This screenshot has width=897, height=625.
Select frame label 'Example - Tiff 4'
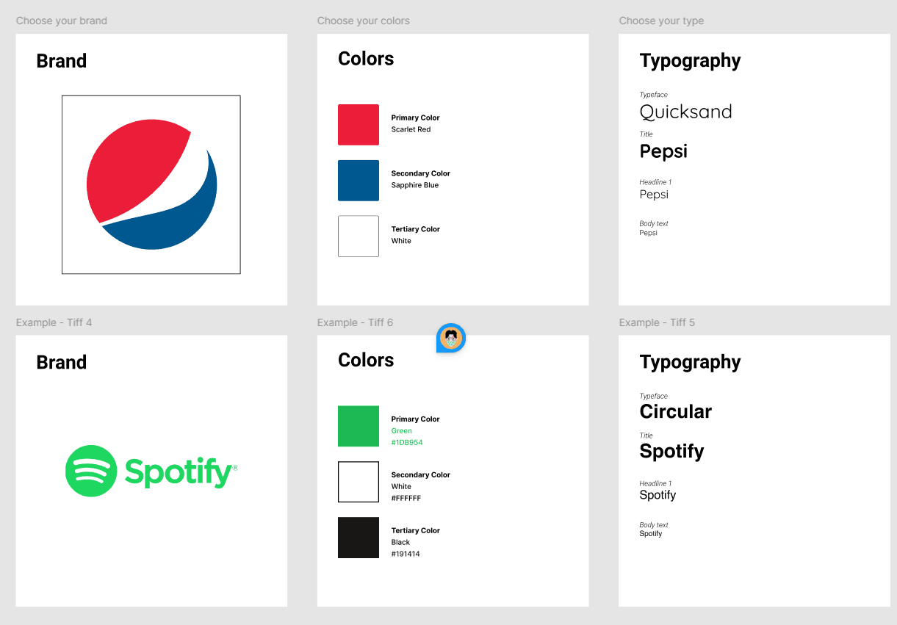[x=54, y=322]
